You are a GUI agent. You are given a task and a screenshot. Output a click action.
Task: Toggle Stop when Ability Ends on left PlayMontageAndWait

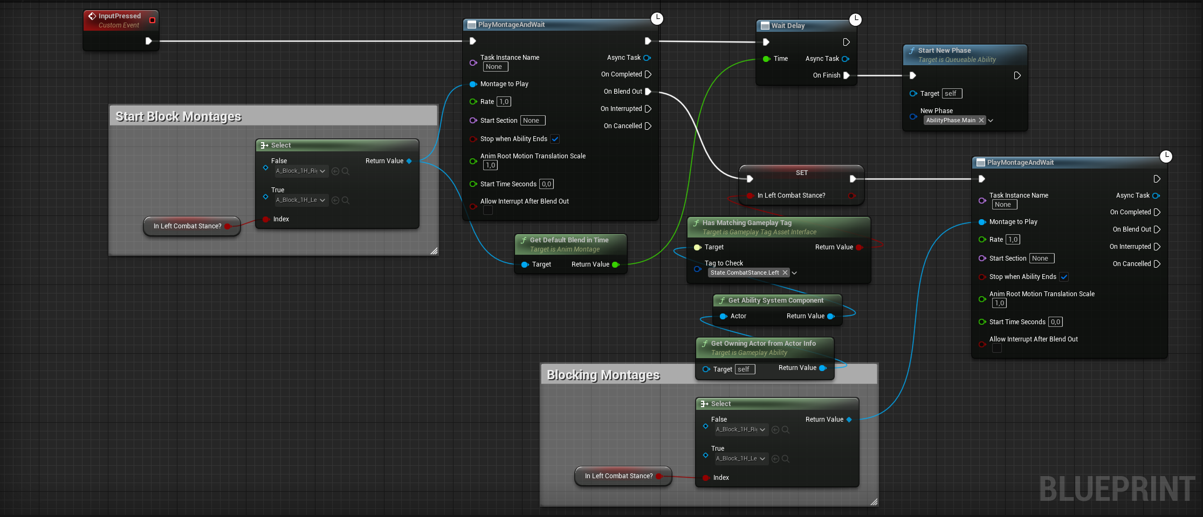coord(555,139)
